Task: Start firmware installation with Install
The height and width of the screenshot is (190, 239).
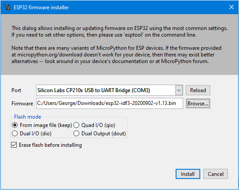Action: [x=188, y=174]
